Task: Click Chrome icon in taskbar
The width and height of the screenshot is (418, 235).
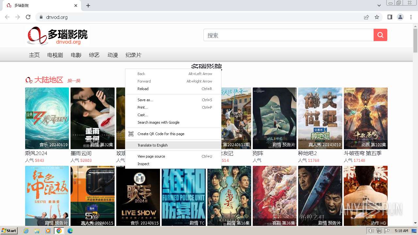Action: pos(59,231)
